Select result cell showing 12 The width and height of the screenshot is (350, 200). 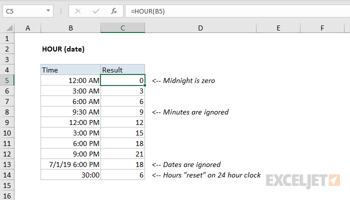[x=123, y=122]
